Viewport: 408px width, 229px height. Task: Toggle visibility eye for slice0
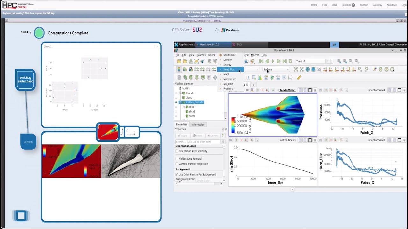point(176,98)
